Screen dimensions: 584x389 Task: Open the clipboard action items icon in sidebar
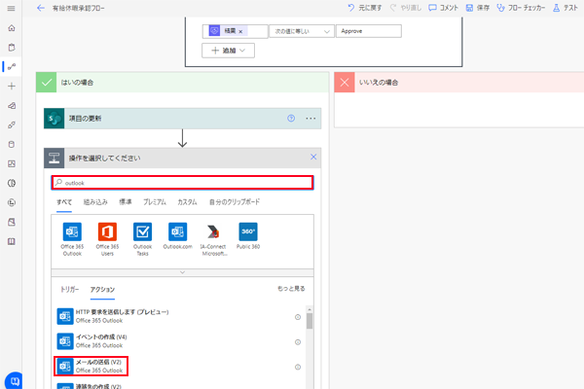coord(12,48)
